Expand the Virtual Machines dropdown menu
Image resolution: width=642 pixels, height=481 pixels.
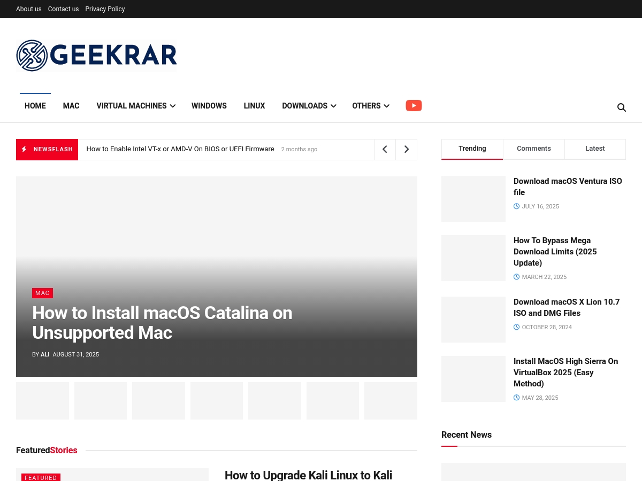tap(136, 106)
